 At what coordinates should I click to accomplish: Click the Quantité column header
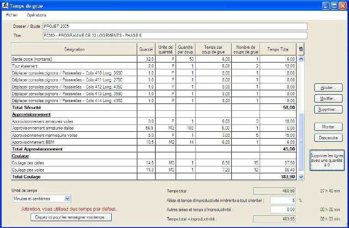(146, 49)
